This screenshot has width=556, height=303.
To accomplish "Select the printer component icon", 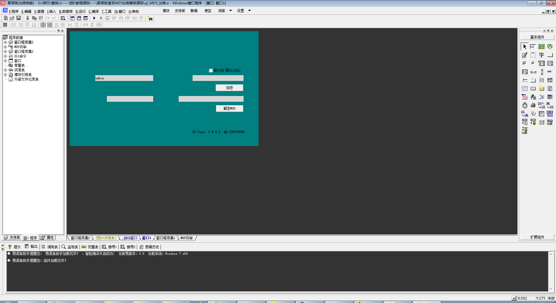I will 533,105.
